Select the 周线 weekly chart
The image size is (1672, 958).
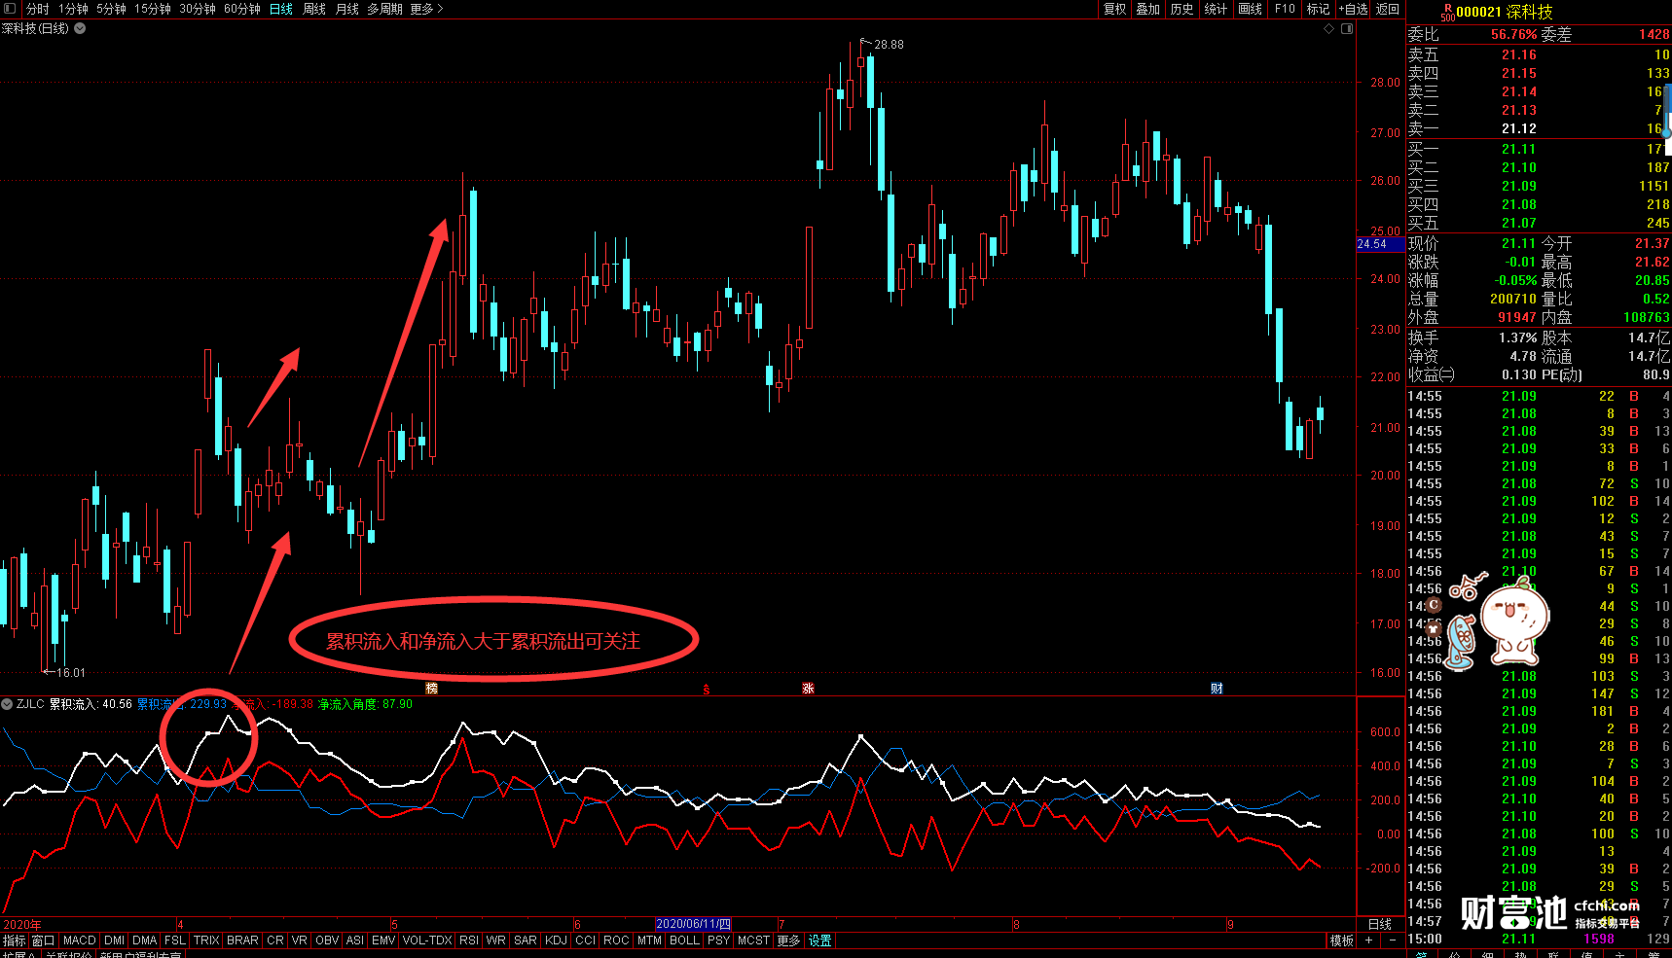point(314,9)
